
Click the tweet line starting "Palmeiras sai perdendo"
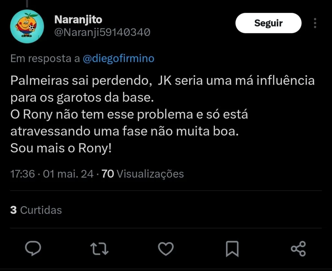pos(162,80)
